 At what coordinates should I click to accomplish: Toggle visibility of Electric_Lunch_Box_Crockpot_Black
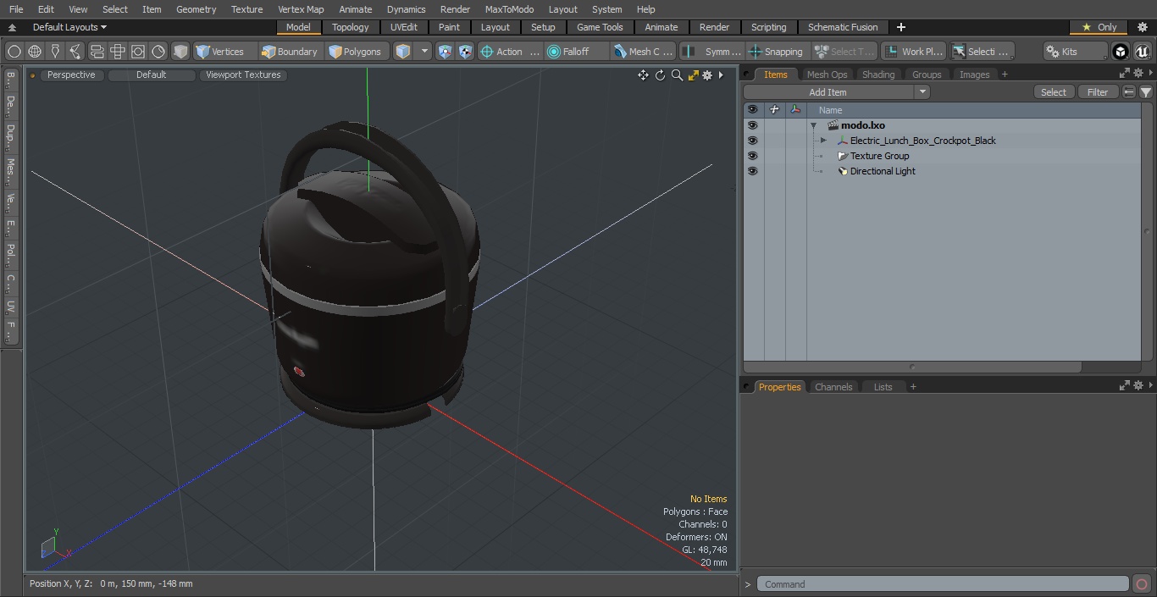click(752, 141)
